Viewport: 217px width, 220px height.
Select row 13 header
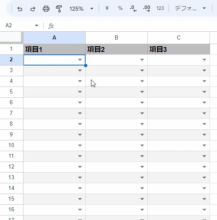(11, 177)
